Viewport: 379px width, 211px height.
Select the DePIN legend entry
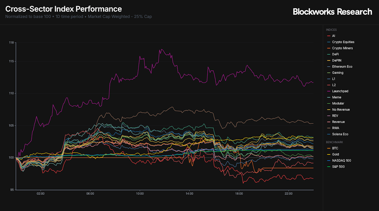pyautogui.click(x=336, y=60)
